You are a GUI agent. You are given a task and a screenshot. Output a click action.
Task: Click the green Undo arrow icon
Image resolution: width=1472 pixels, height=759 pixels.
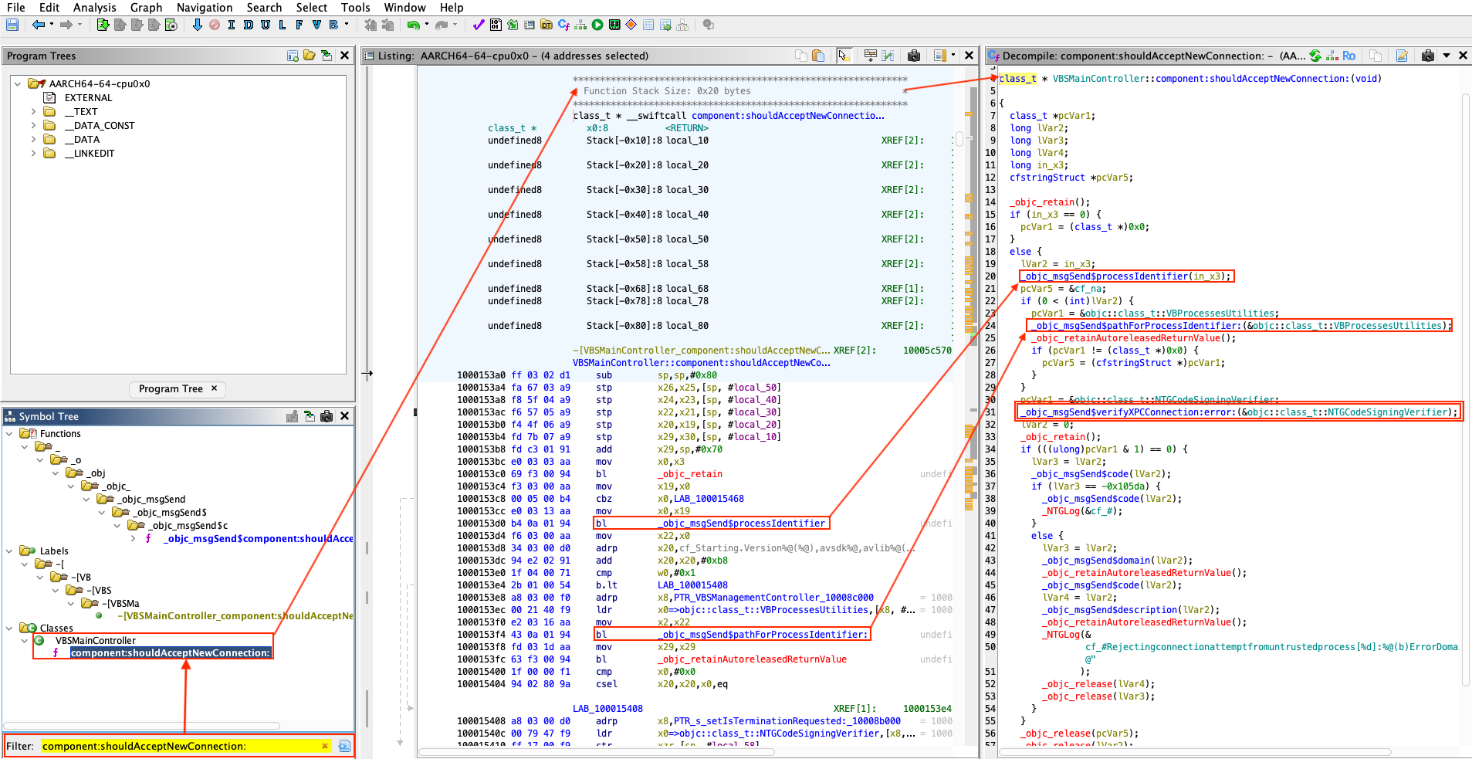click(x=413, y=25)
